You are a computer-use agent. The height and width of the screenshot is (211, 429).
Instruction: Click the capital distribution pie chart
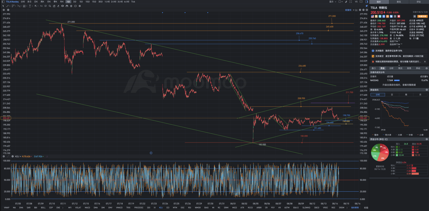click(x=380, y=152)
